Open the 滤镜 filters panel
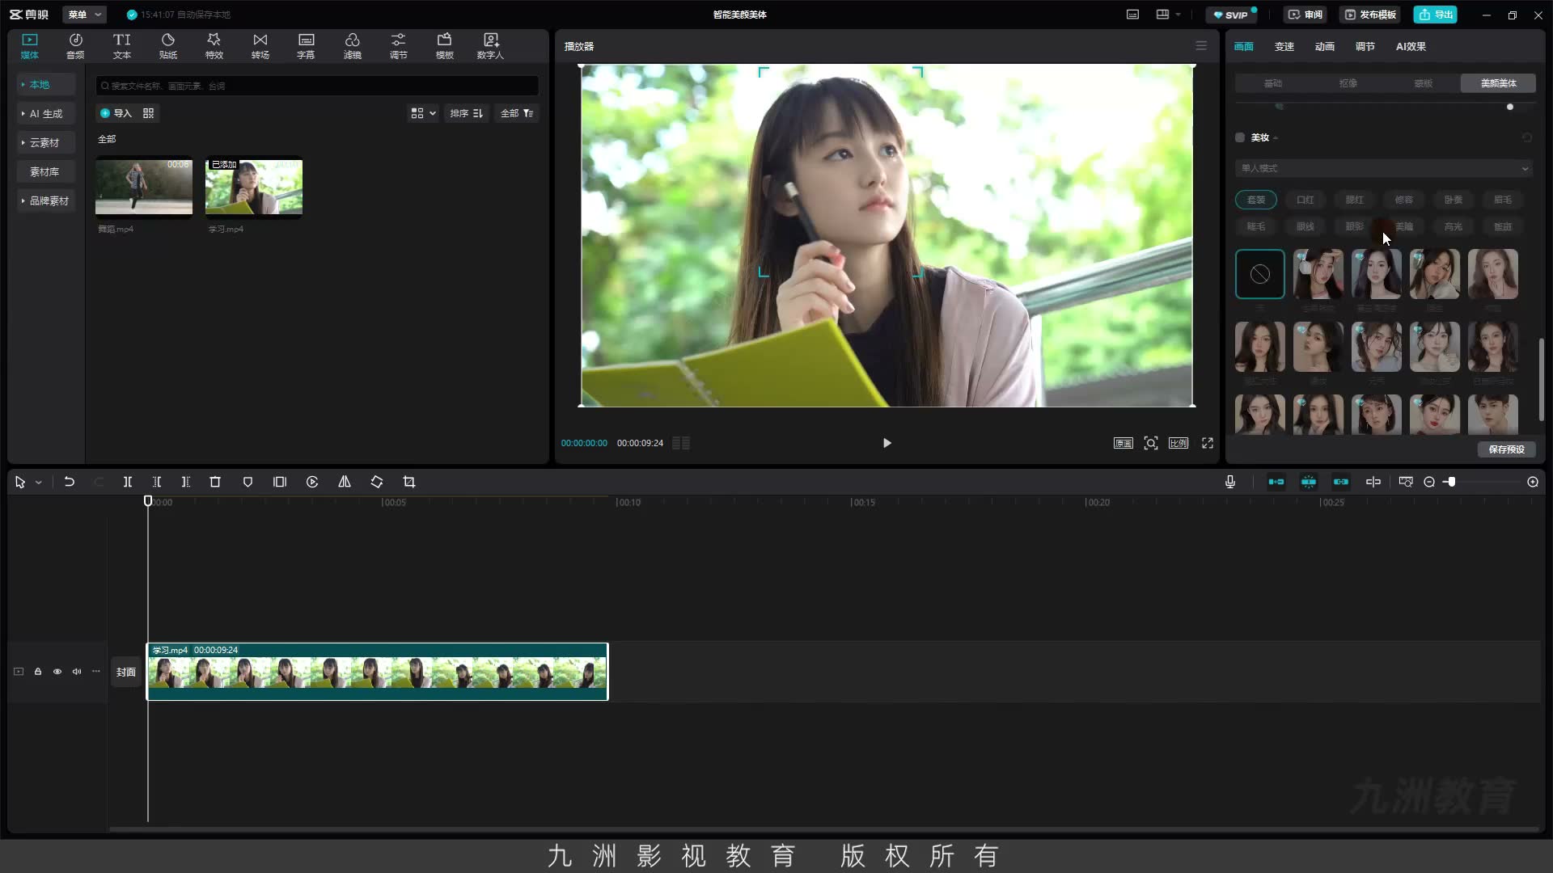 [352, 46]
